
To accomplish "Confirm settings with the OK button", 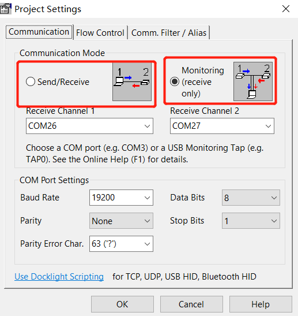I will 122,304.
